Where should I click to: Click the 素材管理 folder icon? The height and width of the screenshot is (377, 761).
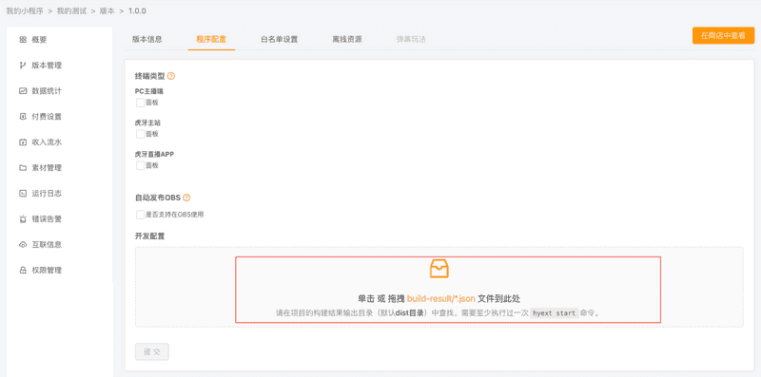coord(23,168)
